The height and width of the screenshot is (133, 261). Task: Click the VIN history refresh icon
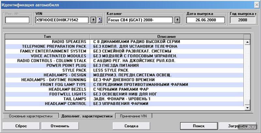(x=100, y=20)
